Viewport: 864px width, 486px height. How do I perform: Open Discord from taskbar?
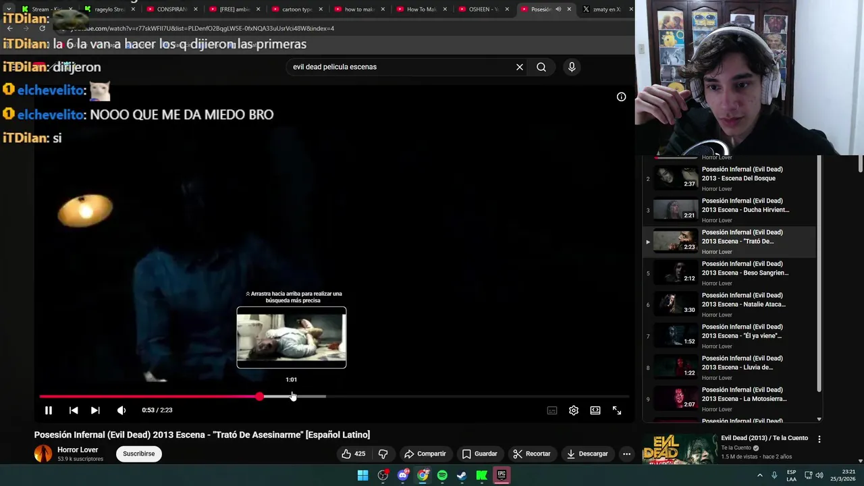(x=403, y=475)
